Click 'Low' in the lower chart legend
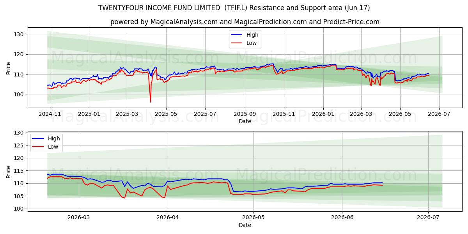Image resolution: width=468 pixels, height=234 pixels. (x=53, y=147)
